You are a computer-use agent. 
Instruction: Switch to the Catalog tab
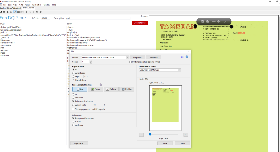(3, 8)
